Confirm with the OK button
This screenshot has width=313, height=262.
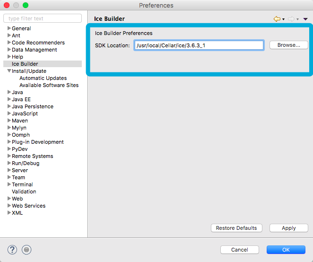point(286,250)
